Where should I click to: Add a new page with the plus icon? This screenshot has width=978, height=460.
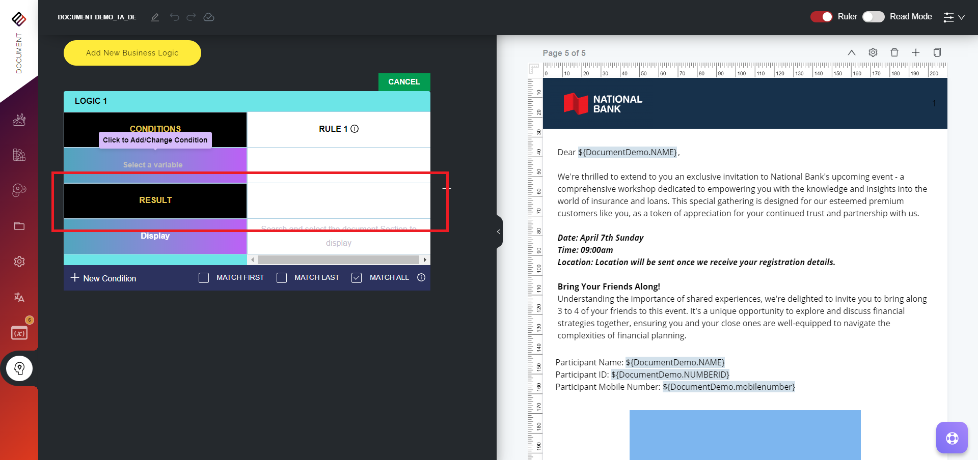click(916, 52)
